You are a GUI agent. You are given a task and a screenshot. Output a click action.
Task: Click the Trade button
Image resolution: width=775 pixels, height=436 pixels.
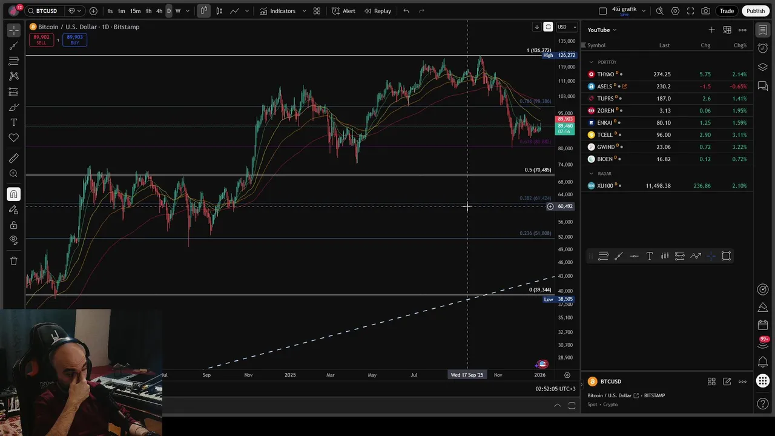(x=727, y=11)
